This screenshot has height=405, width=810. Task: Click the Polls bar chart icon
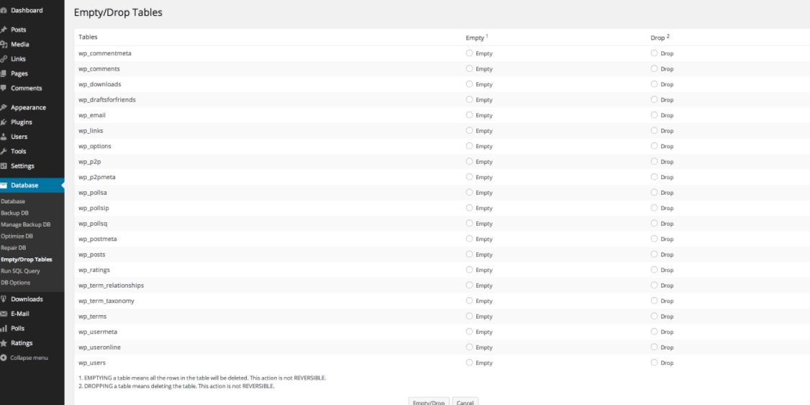(x=4, y=329)
